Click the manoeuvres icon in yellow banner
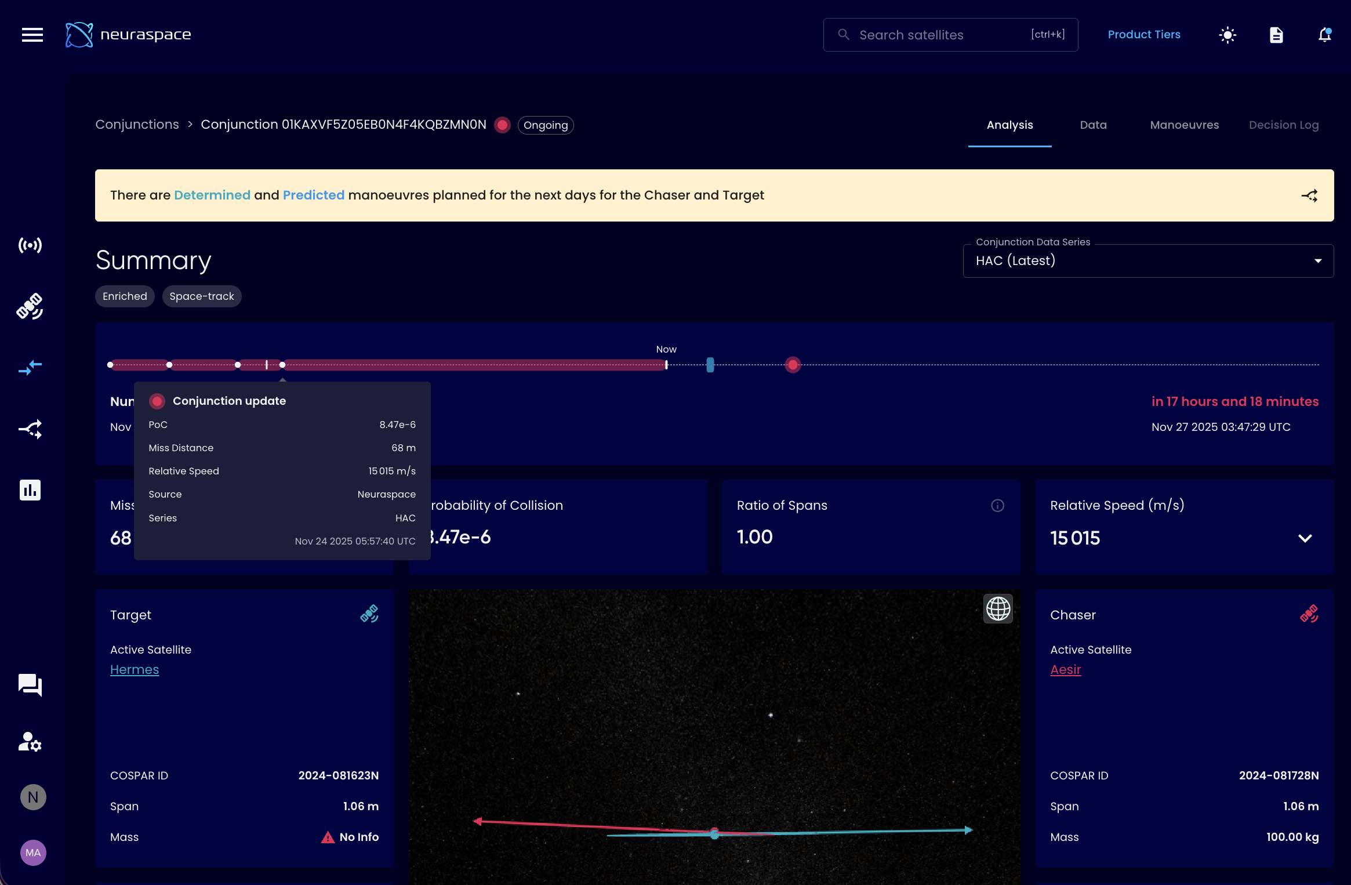 tap(1309, 195)
